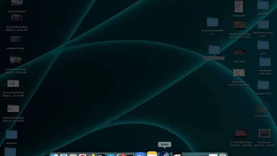Select the Spectre-1.5.0 folder
The image size is (277, 156).
[263, 85]
